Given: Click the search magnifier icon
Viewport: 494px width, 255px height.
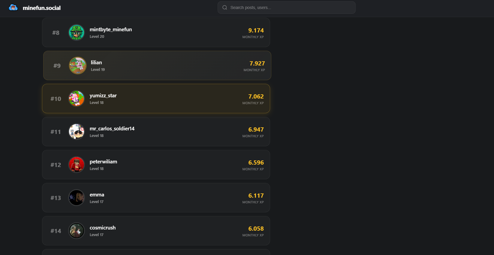Looking at the screenshot, I should pos(224,8).
